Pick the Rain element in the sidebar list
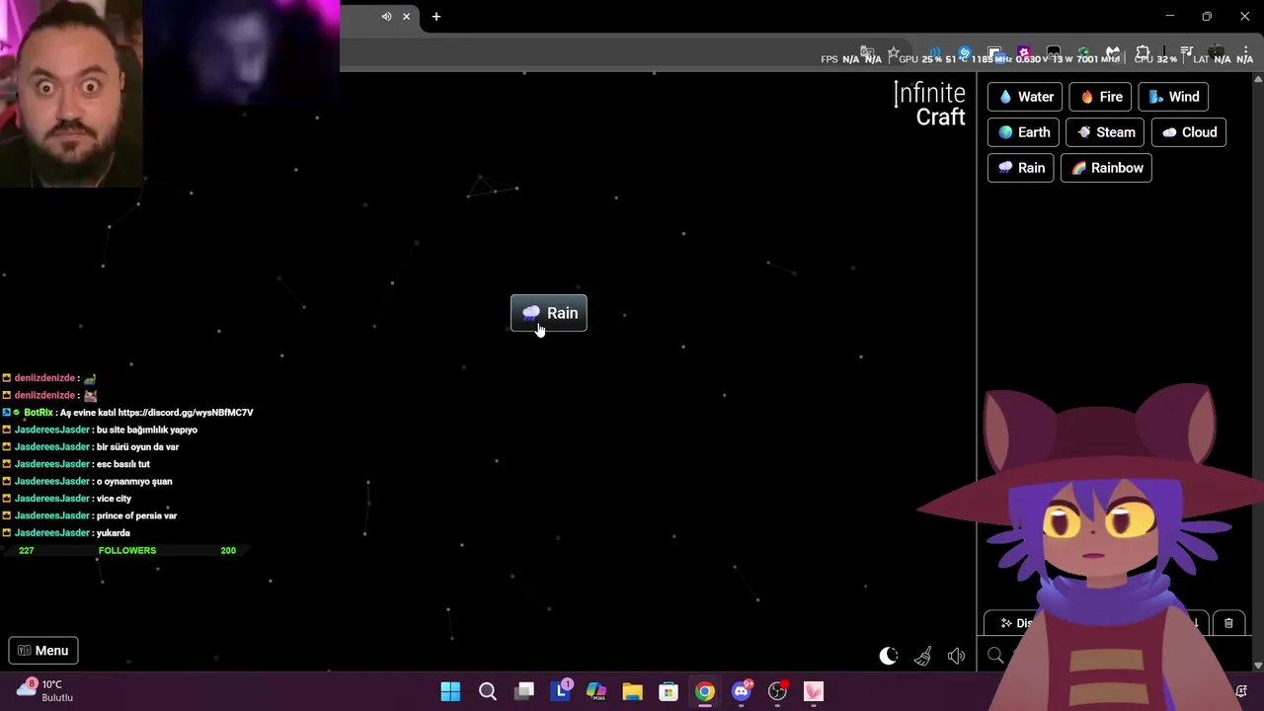The width and height of the screenshot is (1264, 711). click(x=1021, y=168)
